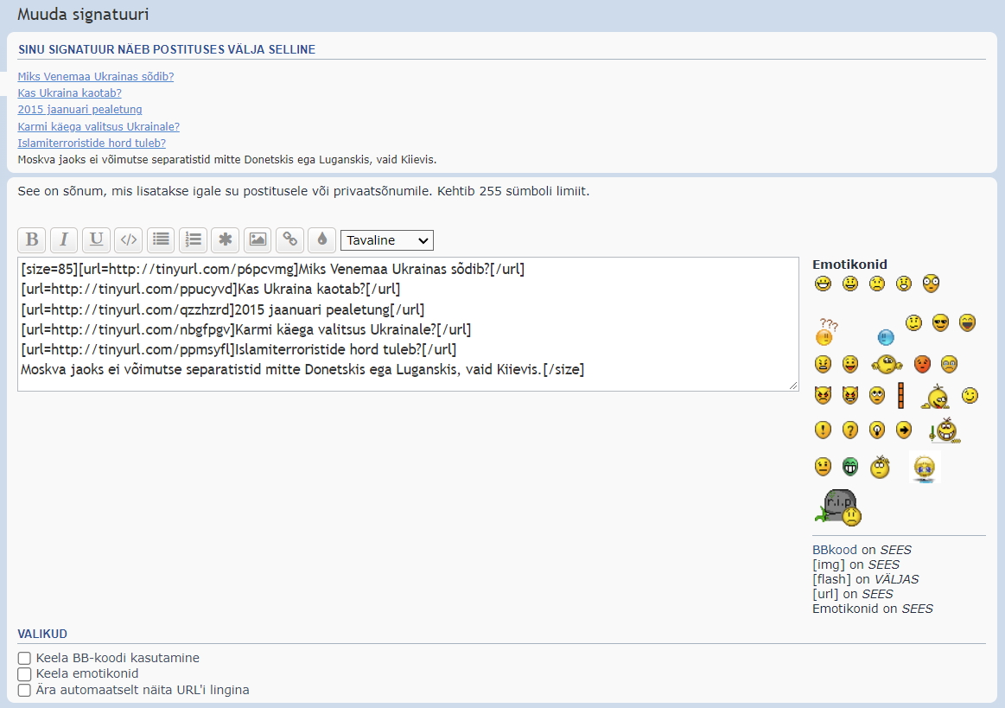Insert a numbered list

click(x=193, y=239)
